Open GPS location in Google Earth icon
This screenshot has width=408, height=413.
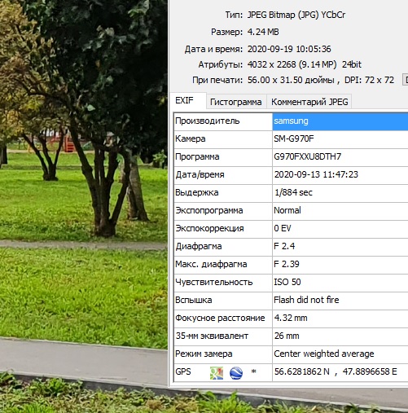click(236, 372)
